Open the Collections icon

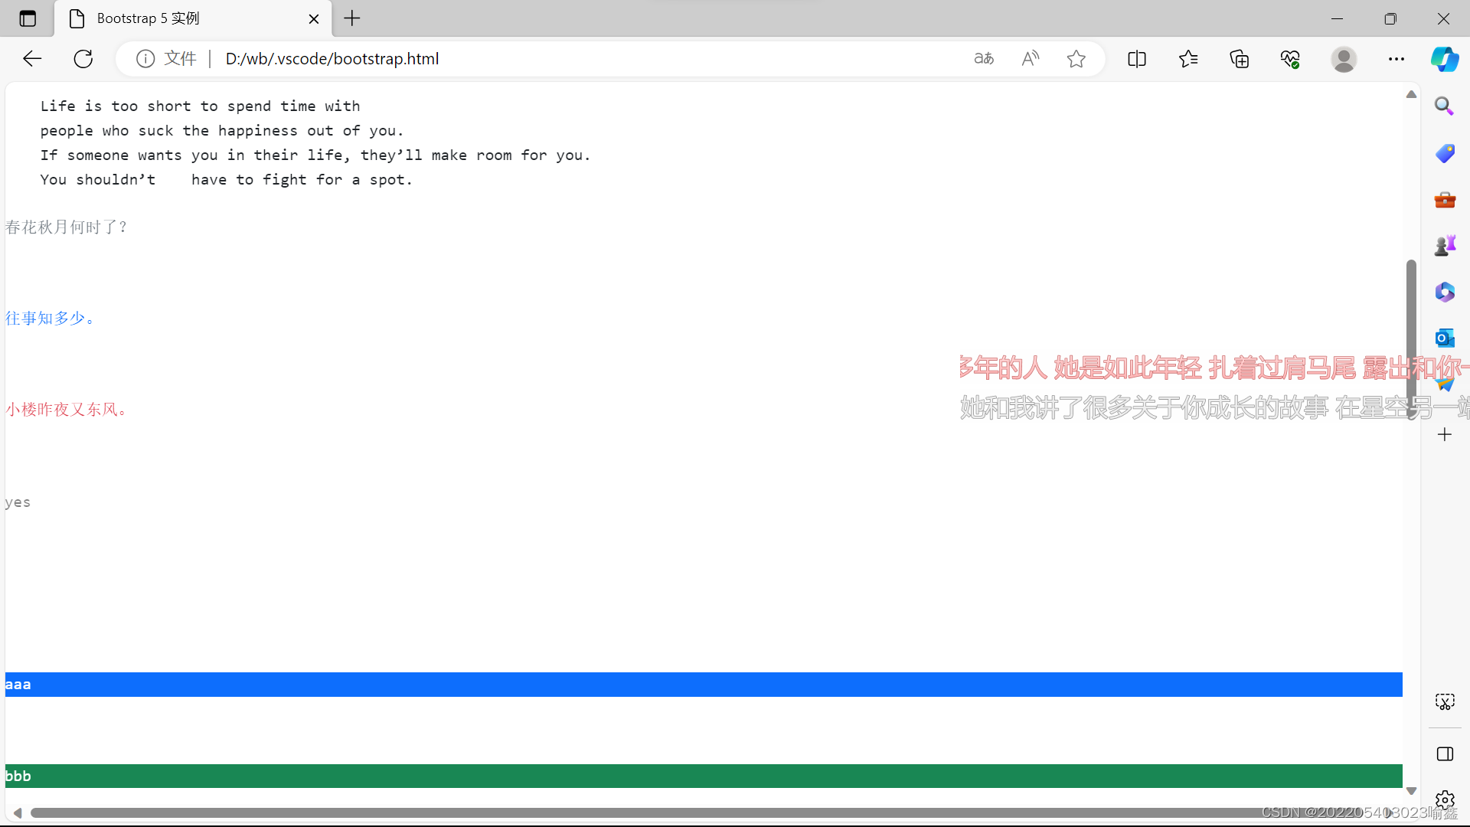[x=1240, y=59]
